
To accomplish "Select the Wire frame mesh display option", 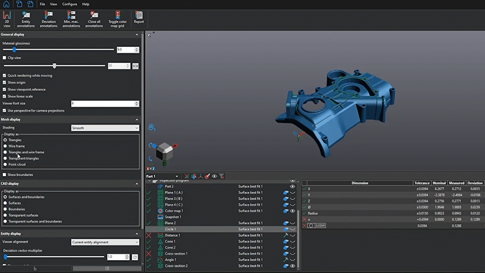I will (5, 146).
